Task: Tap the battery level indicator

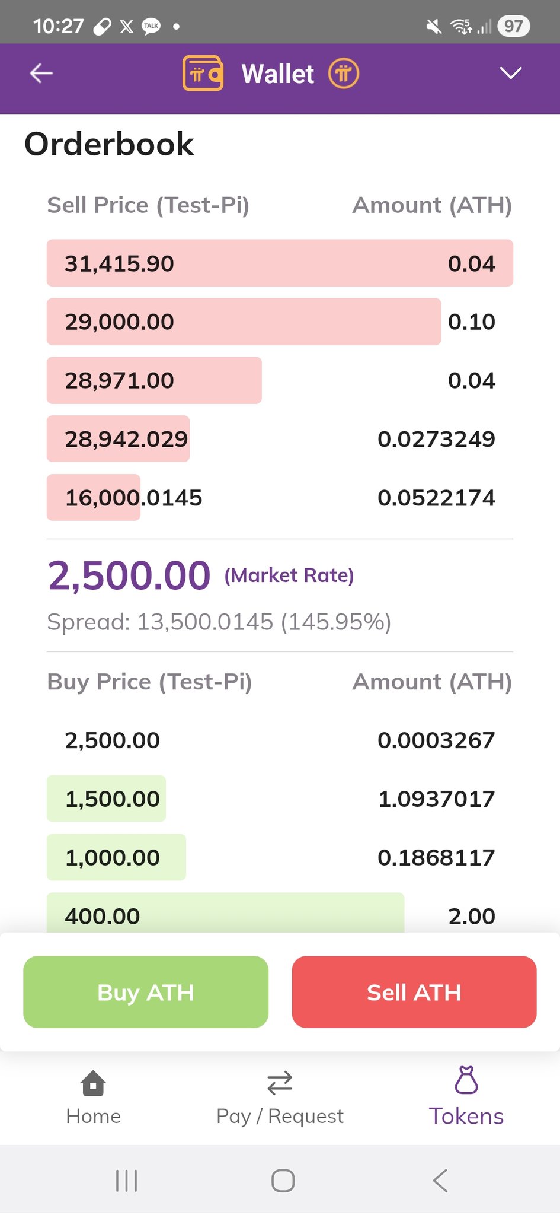Action: point(513,26)
